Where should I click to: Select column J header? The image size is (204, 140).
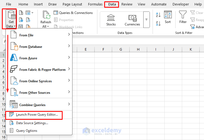[173, 49]
